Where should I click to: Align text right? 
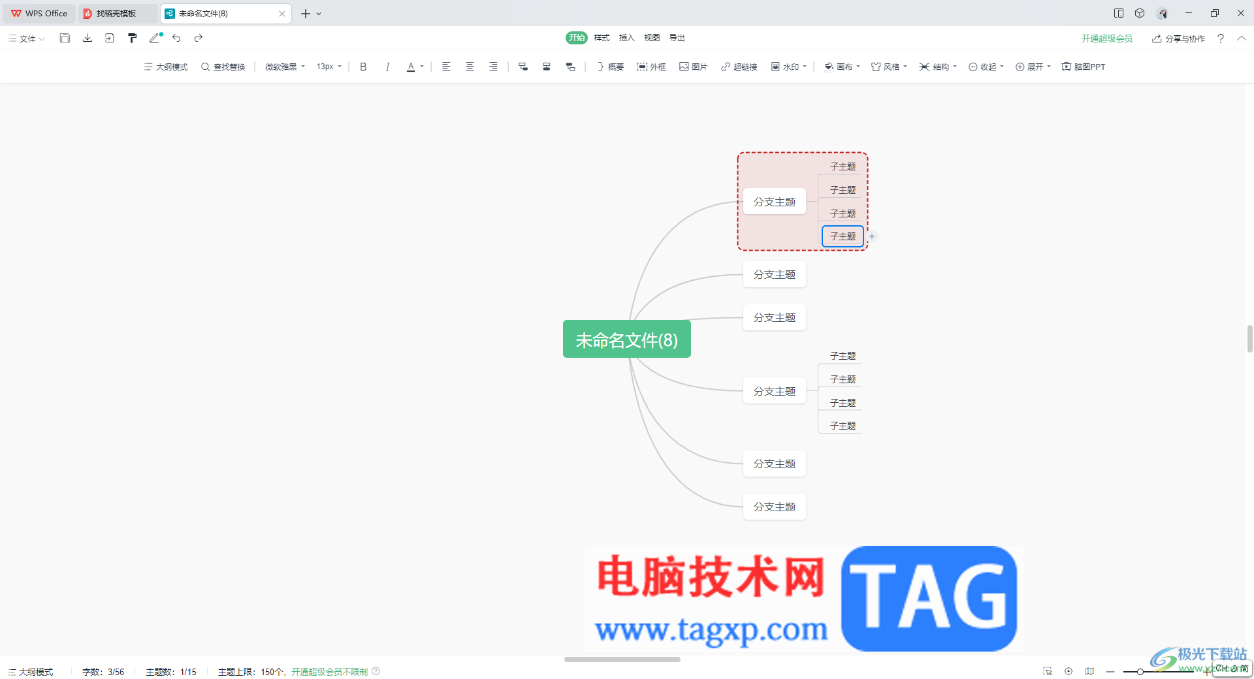[493, 67]
